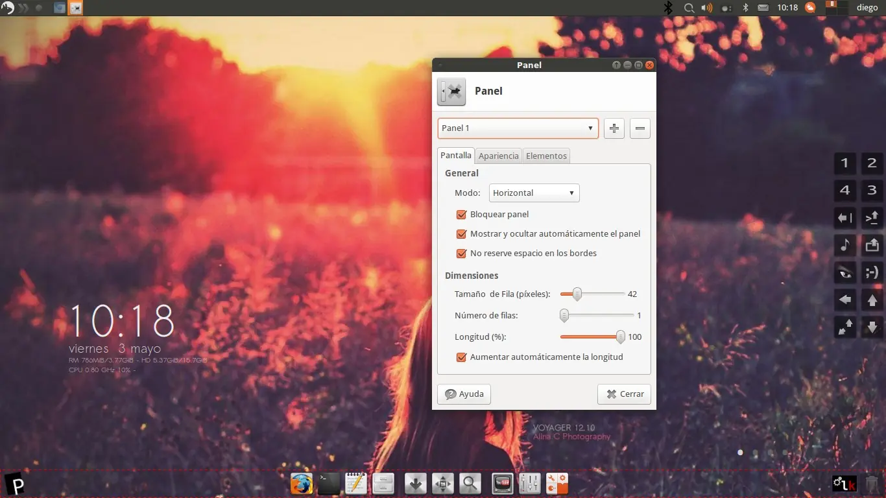The image size is (886, 498).
Task: Click the workspace switcher in top panel
Action: 837,8
